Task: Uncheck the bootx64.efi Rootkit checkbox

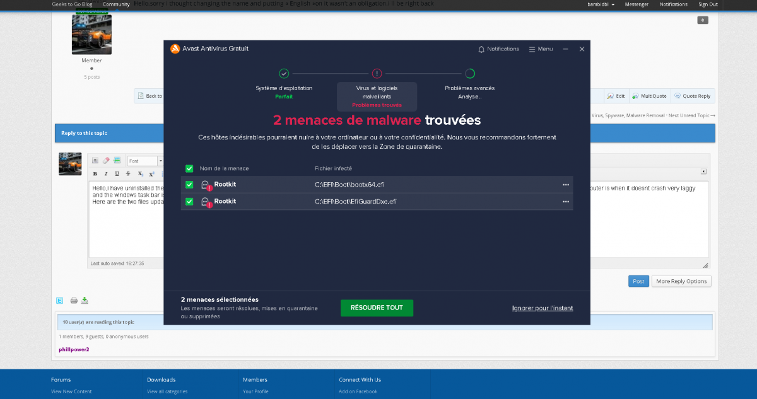Action: pos(189,185)
